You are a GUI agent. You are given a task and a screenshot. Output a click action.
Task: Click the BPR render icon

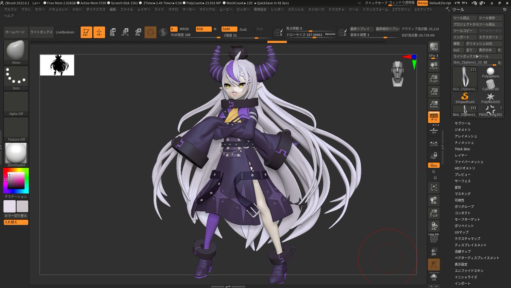pos(433,47)
